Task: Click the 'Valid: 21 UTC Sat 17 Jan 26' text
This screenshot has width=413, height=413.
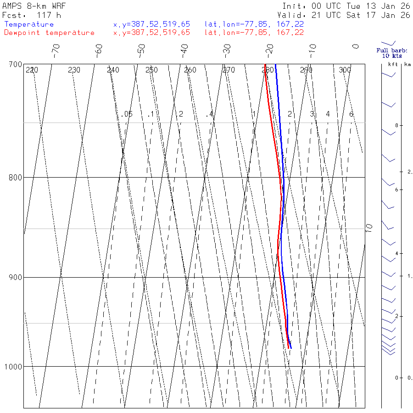Action: 344,15
